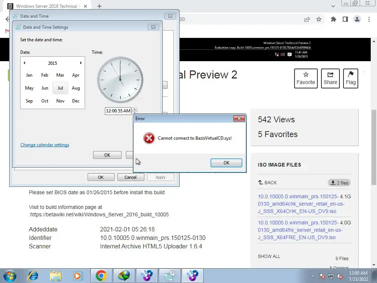
Task: Download the 2 files button
Action: [x=339, y=183]
